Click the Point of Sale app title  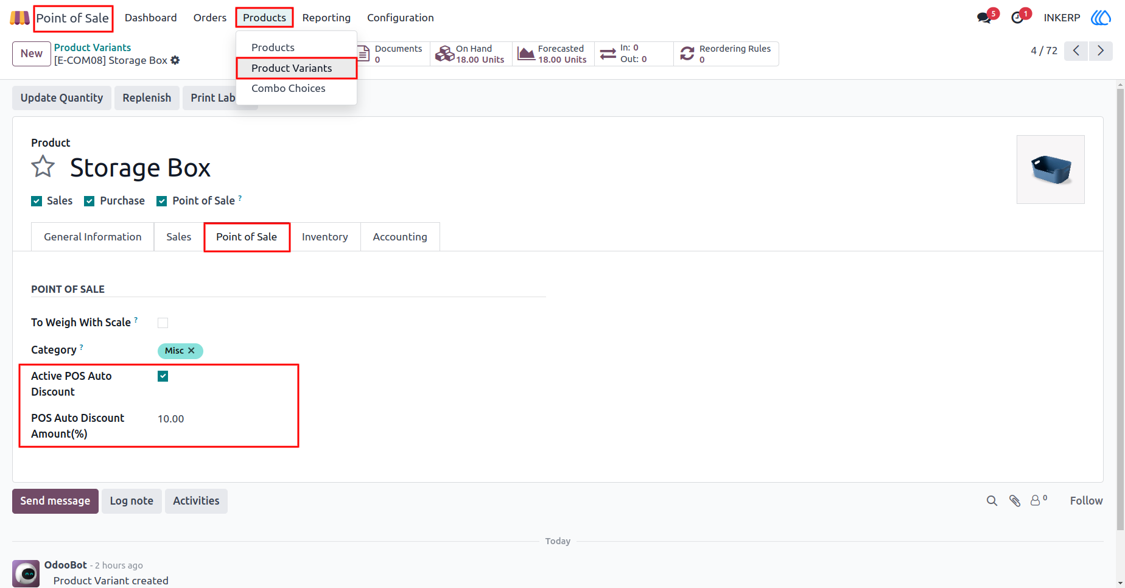(72, 18)
